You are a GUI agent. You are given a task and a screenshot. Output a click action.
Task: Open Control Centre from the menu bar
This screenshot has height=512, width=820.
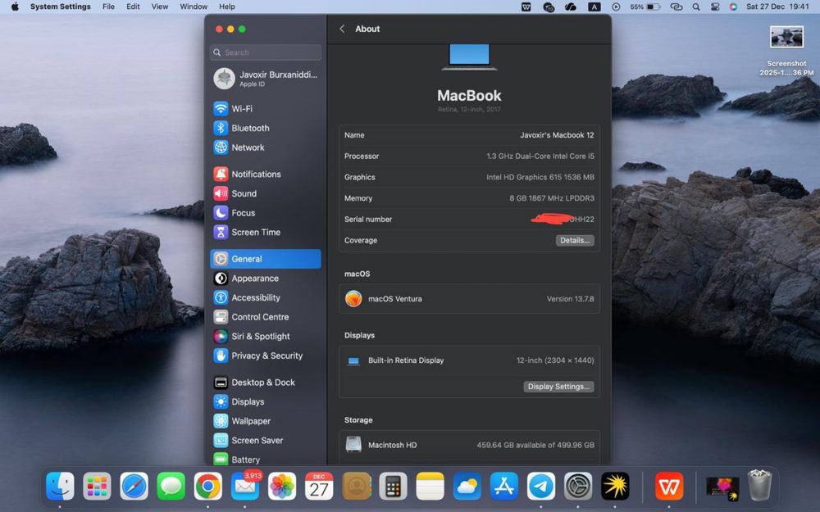[x=715, y=7]
